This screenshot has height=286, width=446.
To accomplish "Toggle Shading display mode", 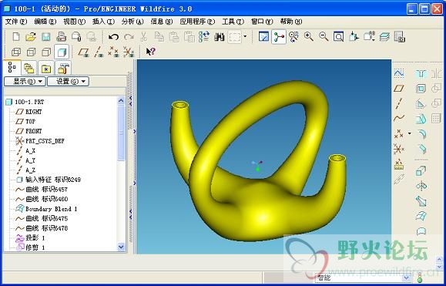I will (x=62, y=52).
